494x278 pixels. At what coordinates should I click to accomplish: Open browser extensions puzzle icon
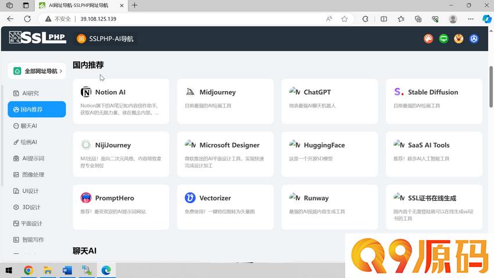pos(365,19)
